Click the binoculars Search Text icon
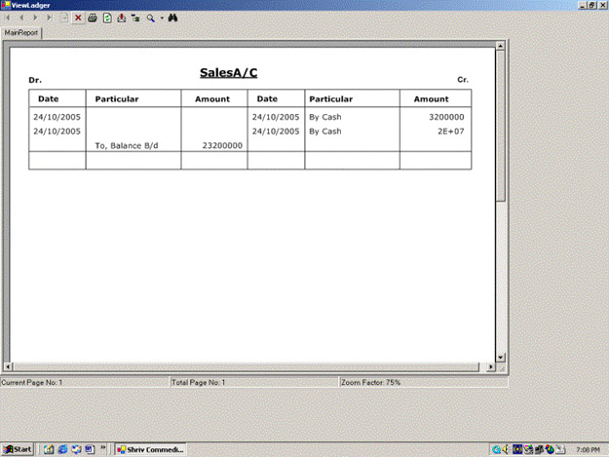 coord(173,18)
